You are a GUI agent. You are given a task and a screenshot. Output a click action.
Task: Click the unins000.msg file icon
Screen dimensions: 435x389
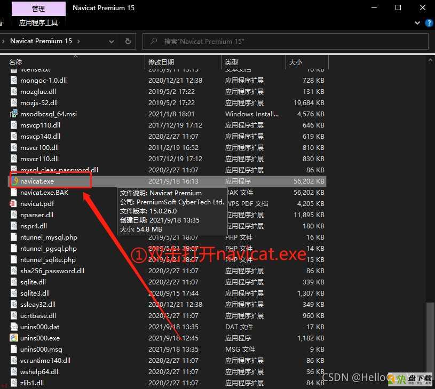pos(13,350)
